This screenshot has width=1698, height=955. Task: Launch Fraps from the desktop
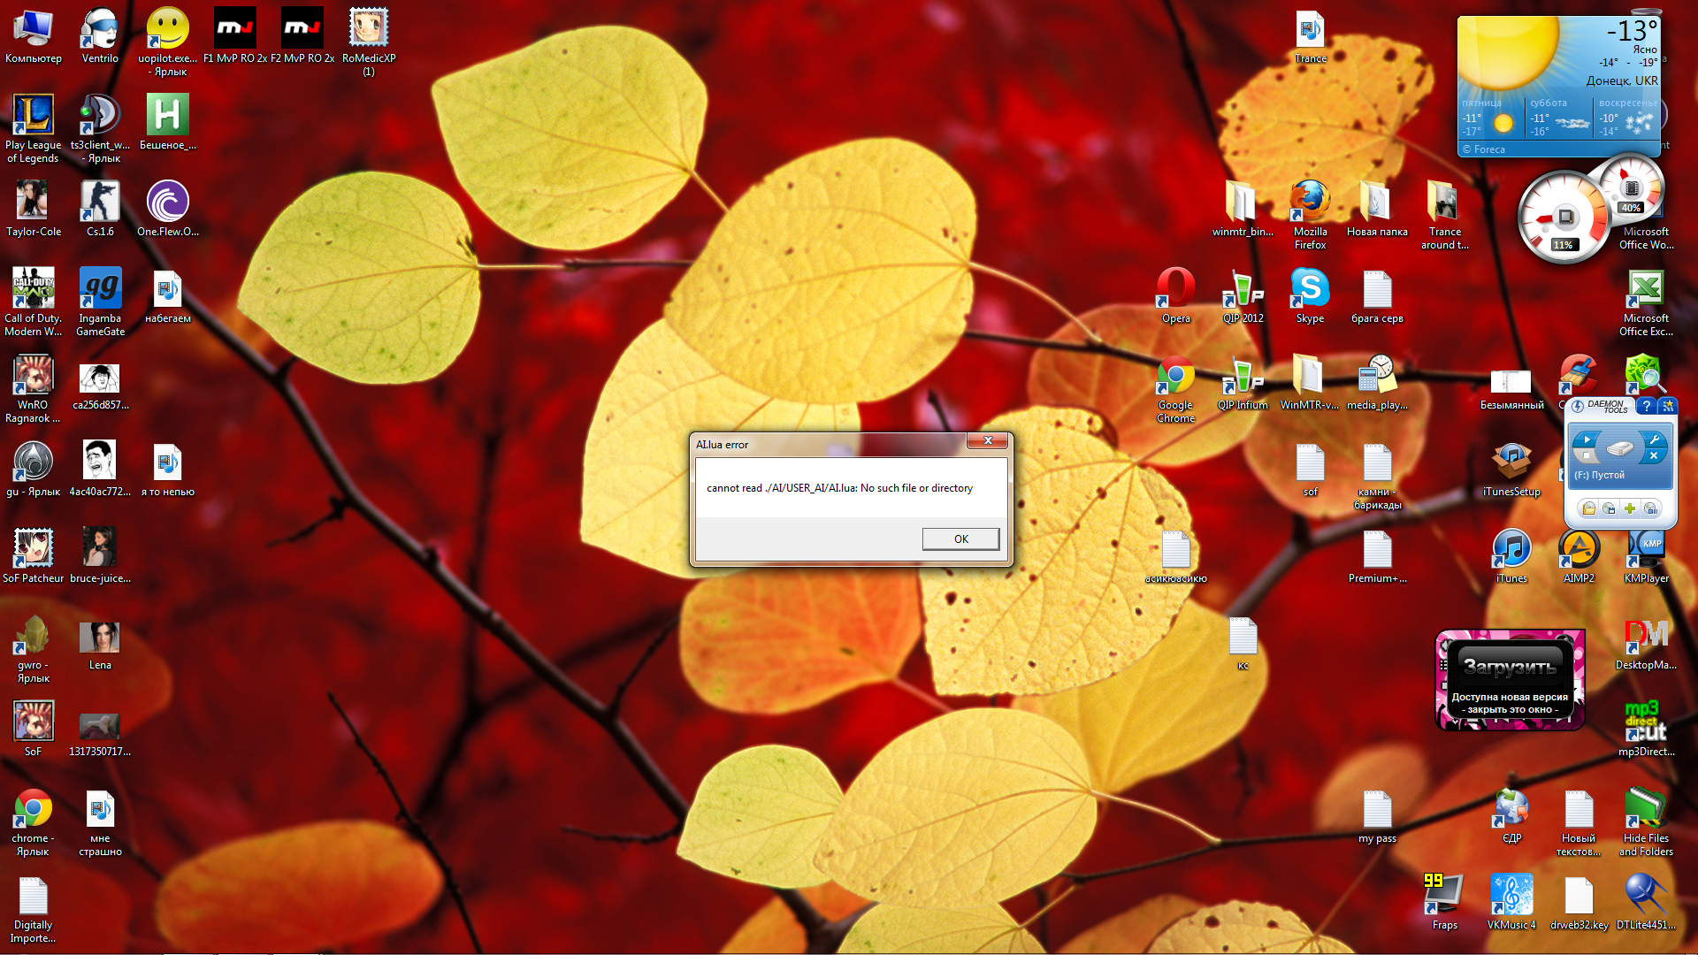pyautogui.click(x=1444, y=902)
